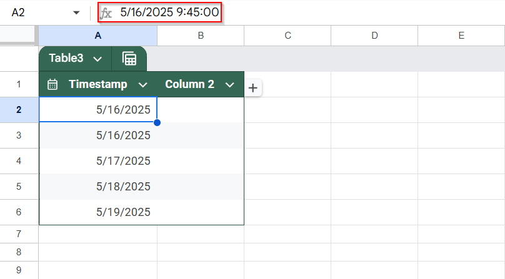Select row 7 header
The height and width of the screenshot is (279, 505).
point(19,234)
